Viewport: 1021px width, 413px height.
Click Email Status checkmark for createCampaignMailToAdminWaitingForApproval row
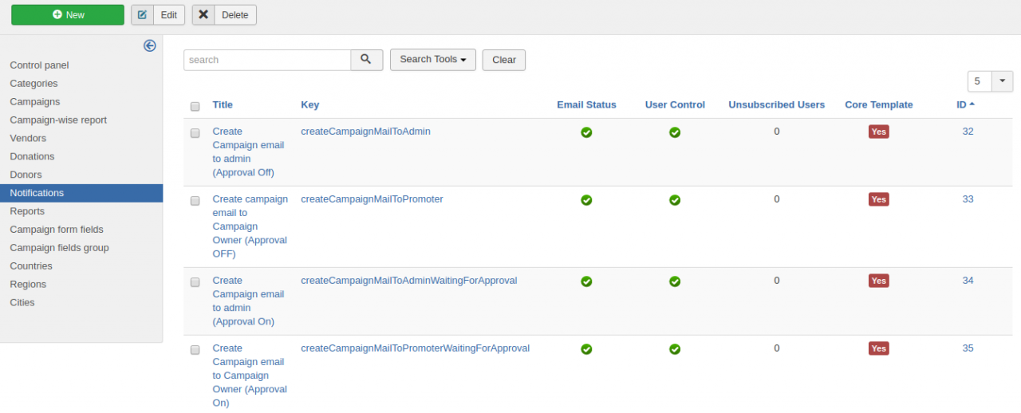click(586, 281)
